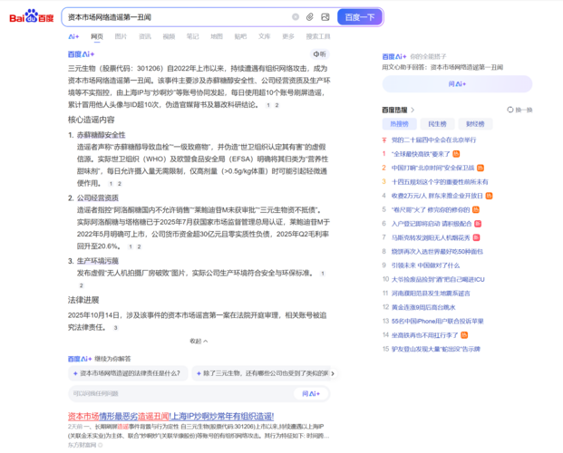Image resolution: width=563 pixels, height=453 pixels.
Task: Click the hot badge next to "全球最快高铁"
Action: point(456,154)
